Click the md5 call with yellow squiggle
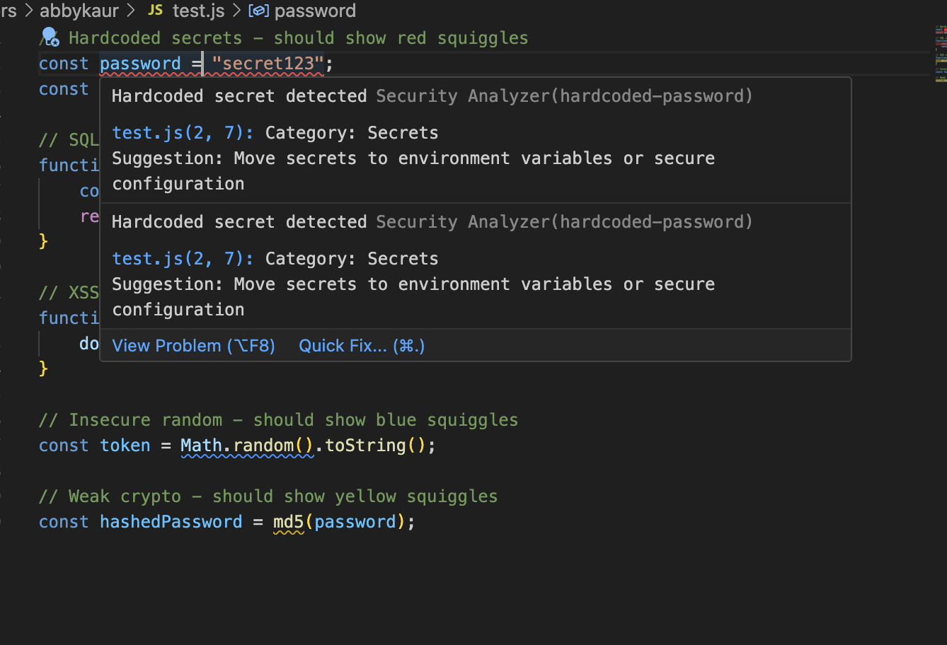Viewport: 947px width, 645px height. coord(288,522)
